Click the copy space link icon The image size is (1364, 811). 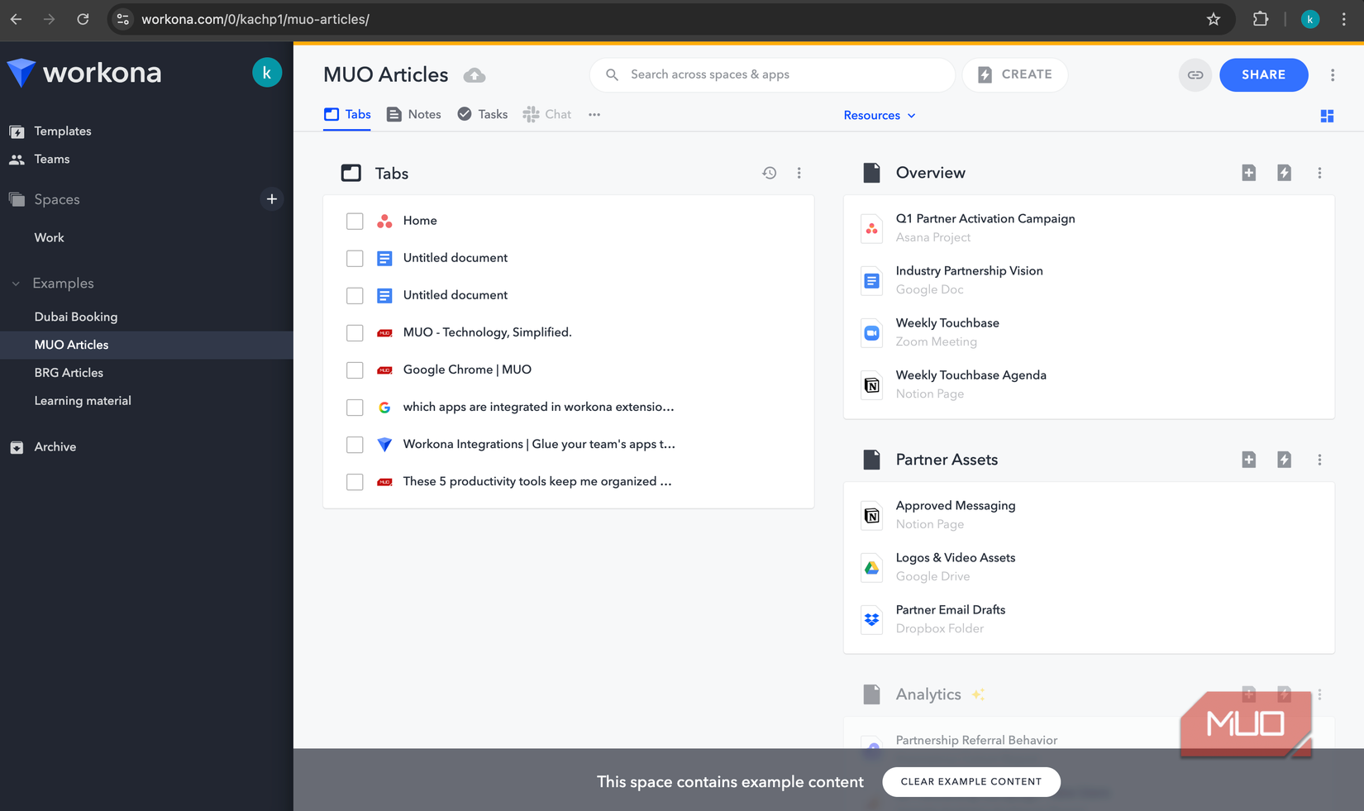[x=1195, y=74]
